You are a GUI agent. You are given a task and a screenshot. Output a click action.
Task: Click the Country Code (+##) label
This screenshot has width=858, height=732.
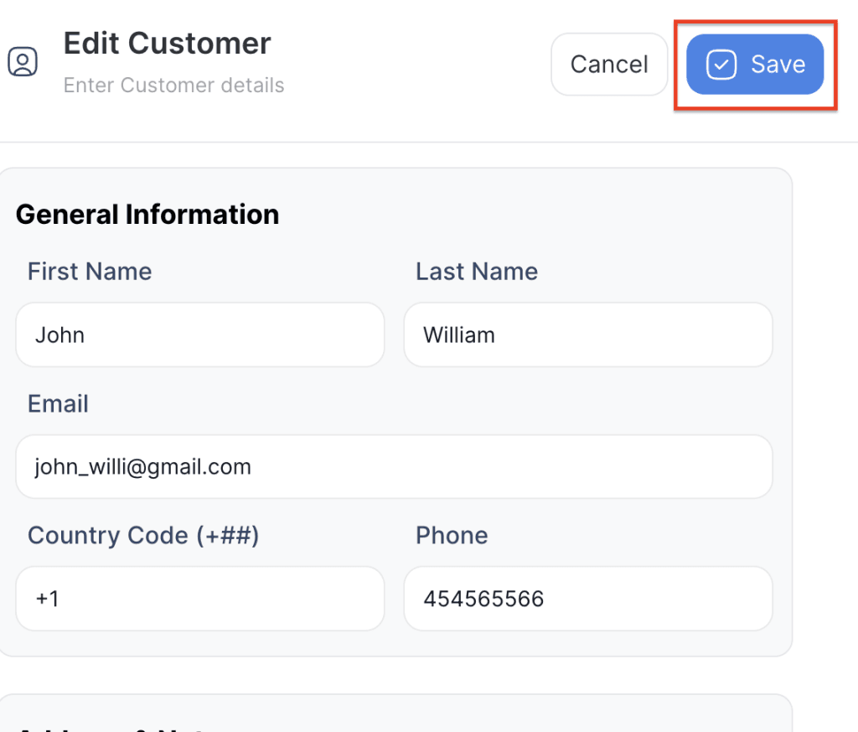[x=143, y=536]
